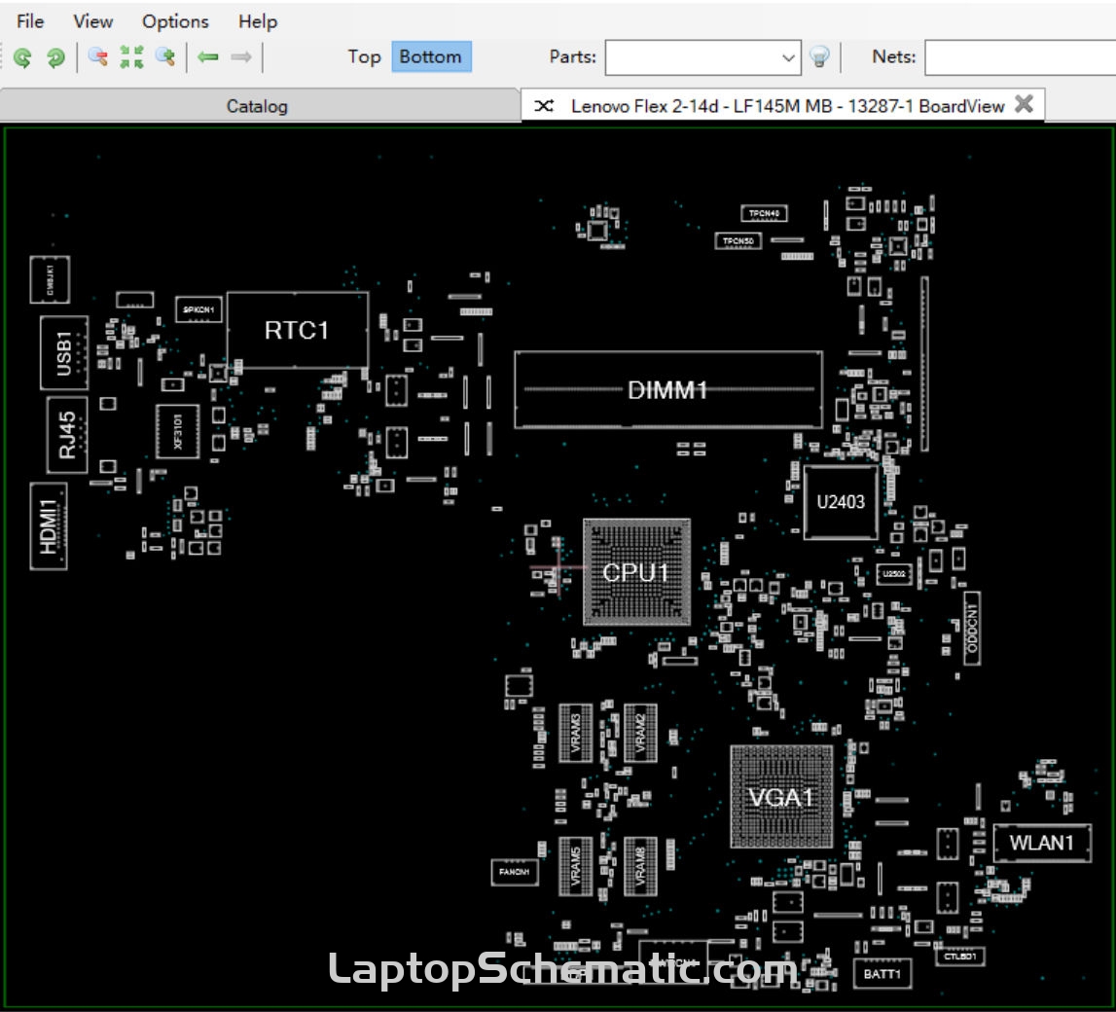
Task: Select the XF3101 component
Action: (x=178, y=431)
